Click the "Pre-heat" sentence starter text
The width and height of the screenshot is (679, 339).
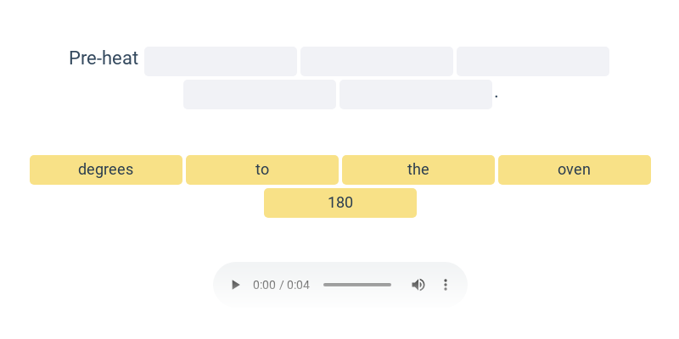[x=104, y=58]
